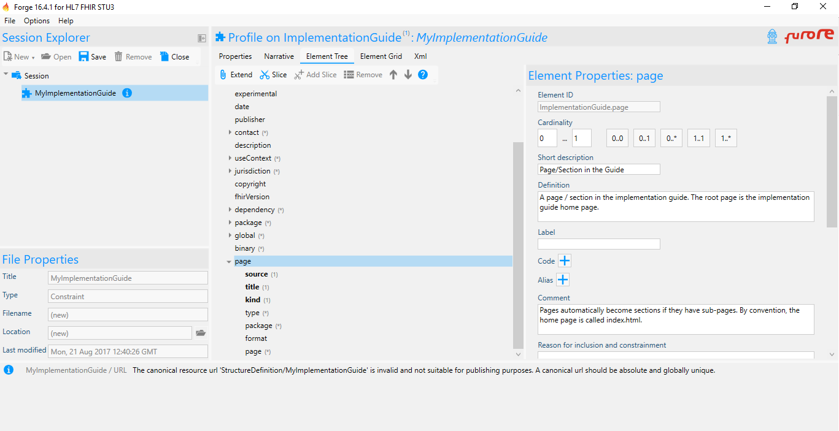
Task: Open the File menu
Action: pos(10,21)
